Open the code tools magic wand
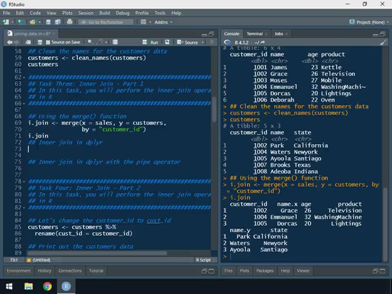Viewport: 392px width, 294px height. point(101,42)
